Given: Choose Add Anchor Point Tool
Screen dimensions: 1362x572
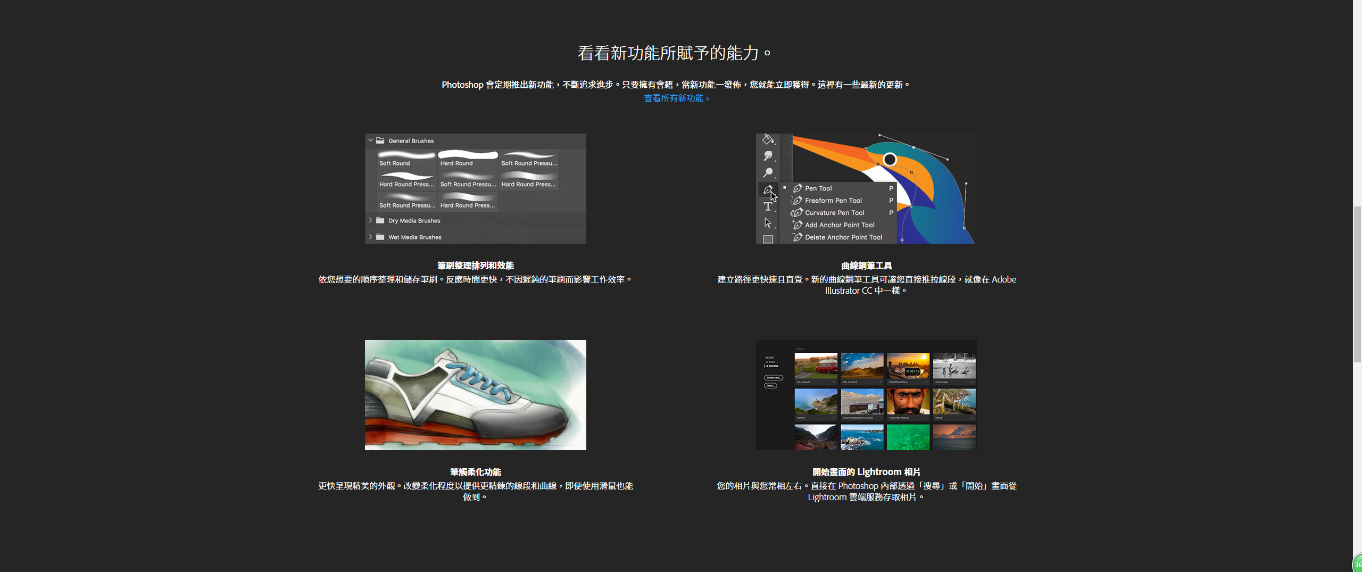Looking at the screenshot, I should (x=839, y=225).
